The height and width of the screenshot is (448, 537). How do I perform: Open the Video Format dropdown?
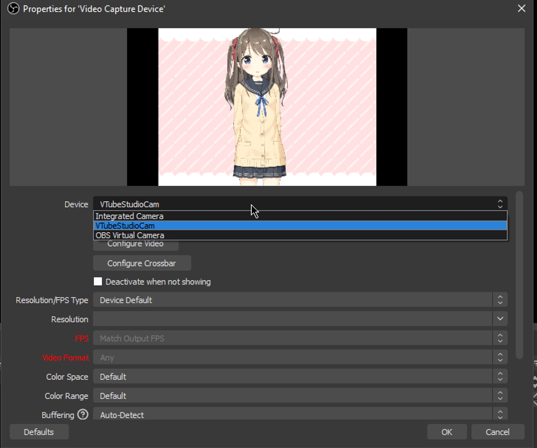tap(300, 357)
